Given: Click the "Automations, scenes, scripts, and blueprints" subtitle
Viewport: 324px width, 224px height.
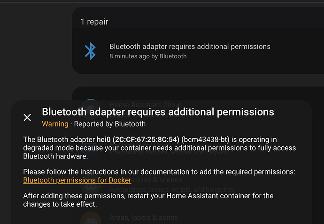Looking at the screenshot, I should [171, 189].
